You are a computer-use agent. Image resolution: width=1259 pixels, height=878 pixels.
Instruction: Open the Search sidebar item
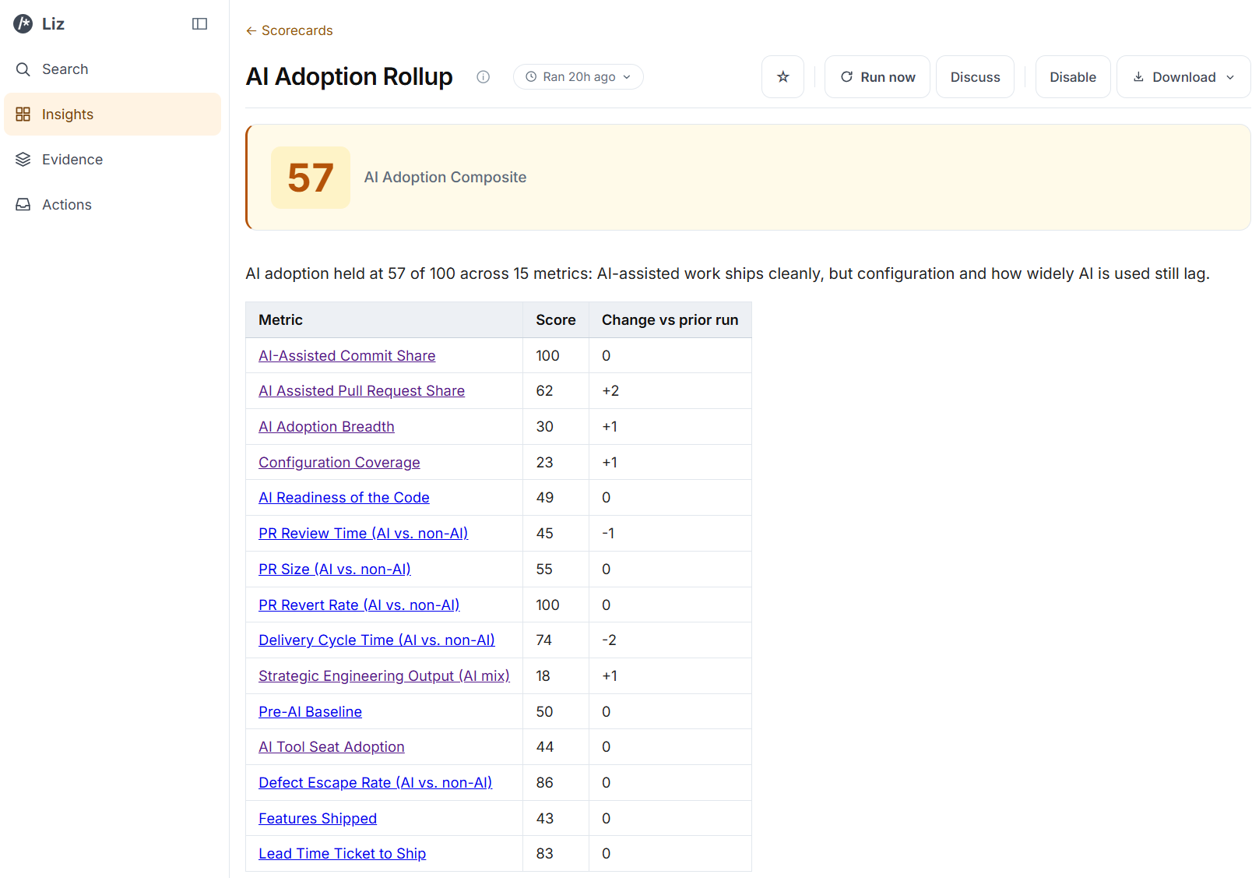coord(113,69)
